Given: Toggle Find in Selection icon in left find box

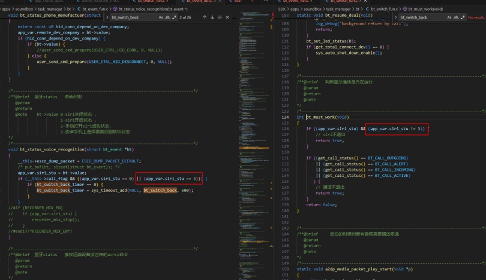Looking at the screenshot, I should [x=220, y=17].
